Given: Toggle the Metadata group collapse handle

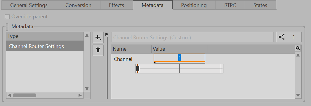Looking at the screenshot, I should 7,27.
